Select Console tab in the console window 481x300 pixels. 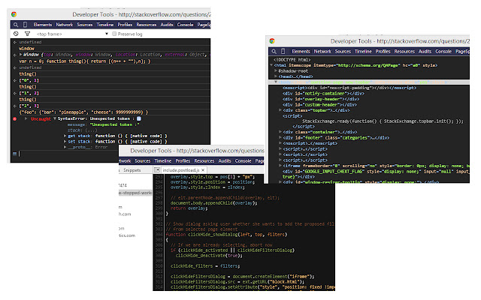186,25
